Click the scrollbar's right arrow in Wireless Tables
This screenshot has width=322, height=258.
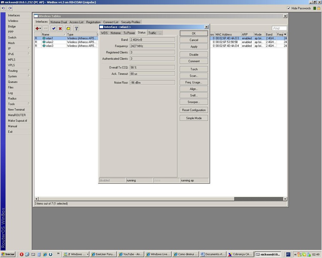coord(285,199)
